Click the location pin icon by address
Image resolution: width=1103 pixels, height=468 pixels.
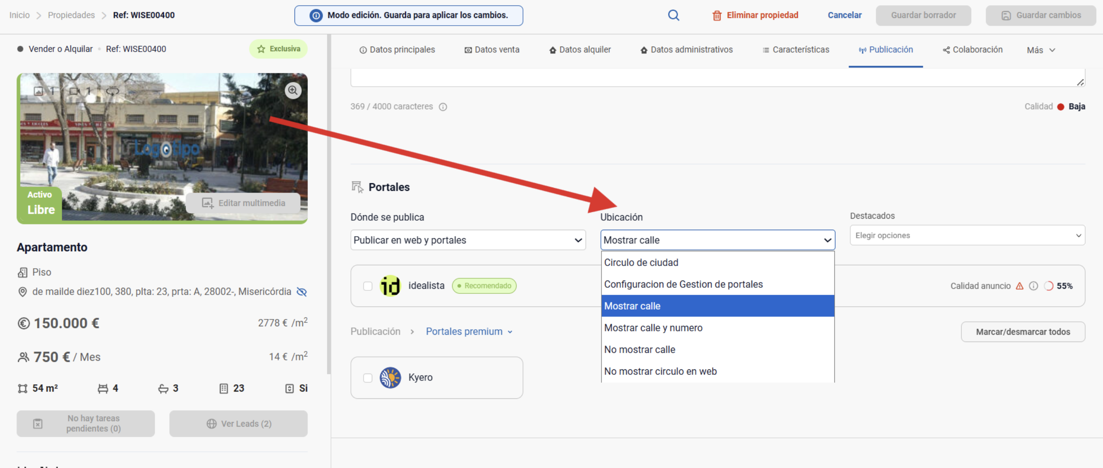[22, 292]
